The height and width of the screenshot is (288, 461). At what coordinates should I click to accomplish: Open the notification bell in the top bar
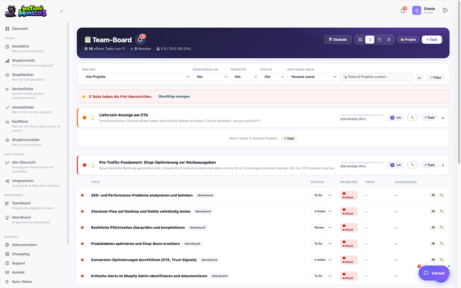pos(403,10)
